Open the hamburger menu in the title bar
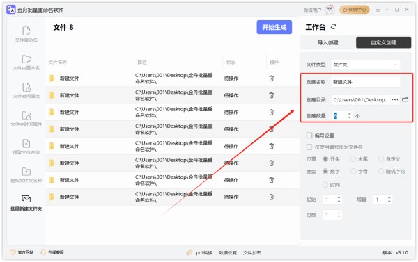The height and width of the screenshot is (262, 418). click(378, 10)
